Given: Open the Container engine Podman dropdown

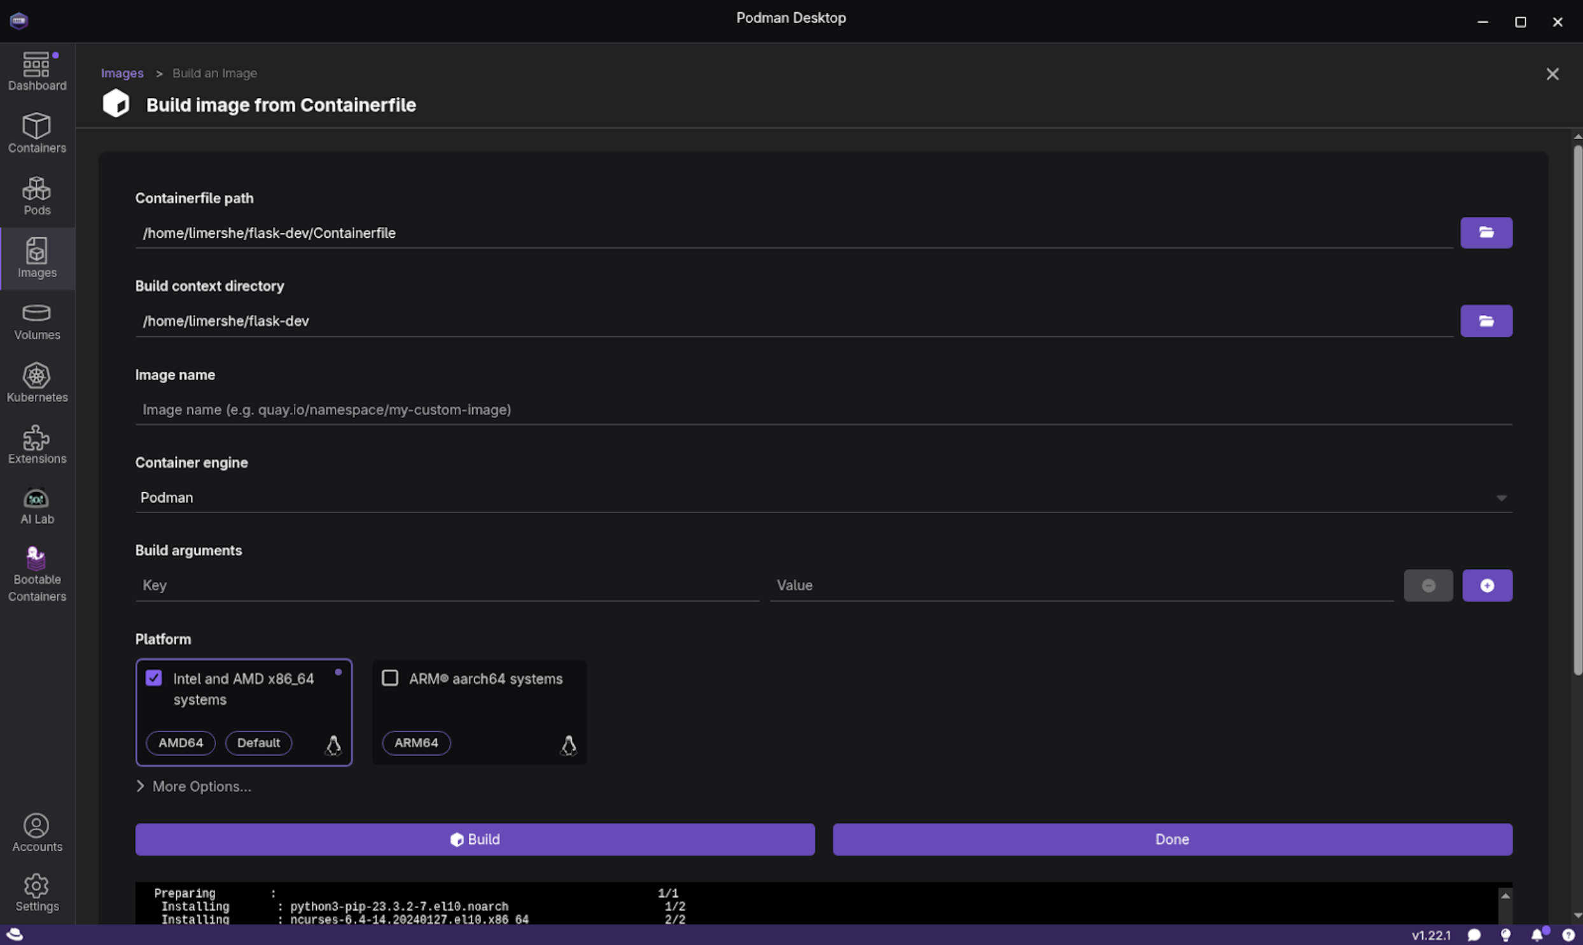Looking at the screenshot, I should coord(822,497).
